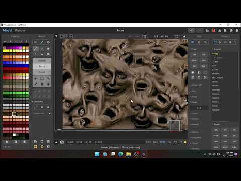
Task: Select palette tab 0
Action: click(10, 41)
